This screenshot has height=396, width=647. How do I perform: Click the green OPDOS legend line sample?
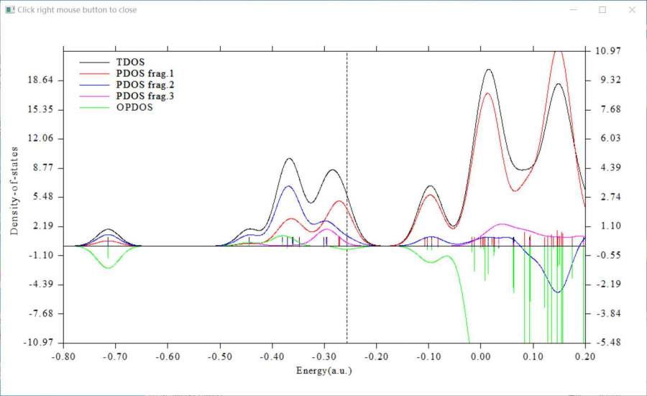(x=93, y=108)
